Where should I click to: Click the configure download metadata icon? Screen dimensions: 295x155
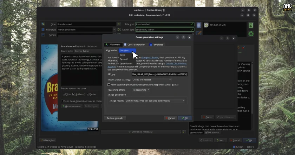click(184, 132)
